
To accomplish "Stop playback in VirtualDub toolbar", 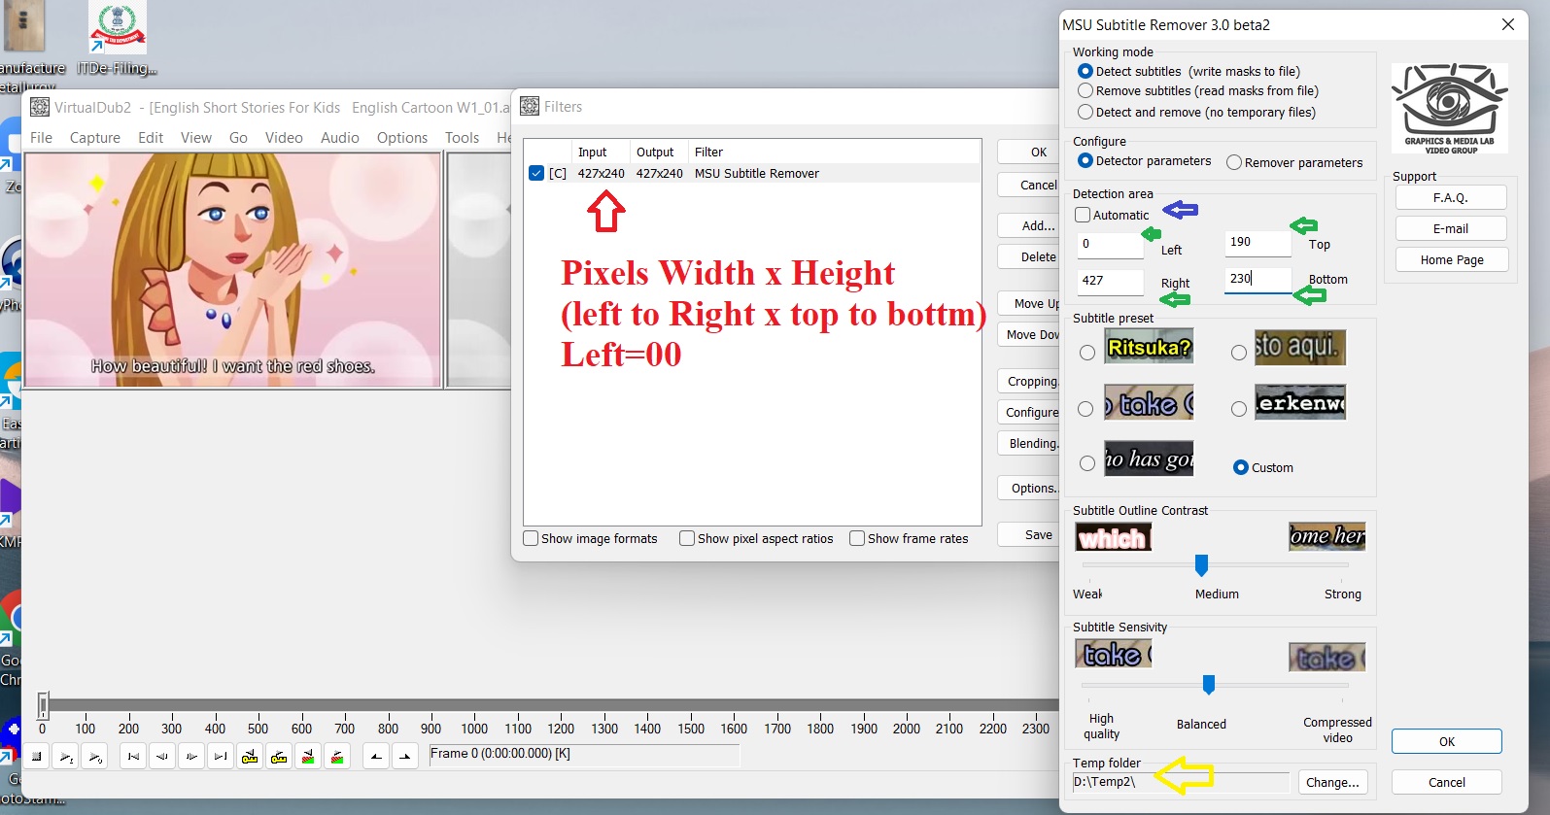I will [36, 756].
